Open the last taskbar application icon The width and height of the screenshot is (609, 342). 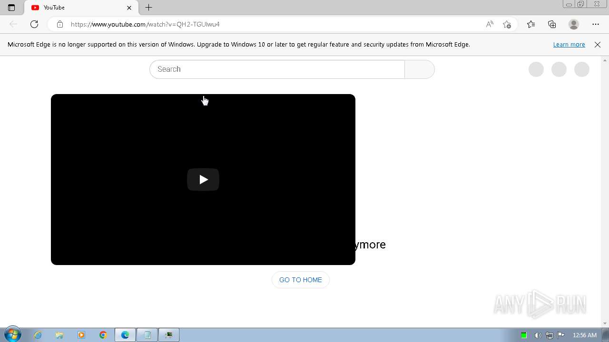(169, 335)
